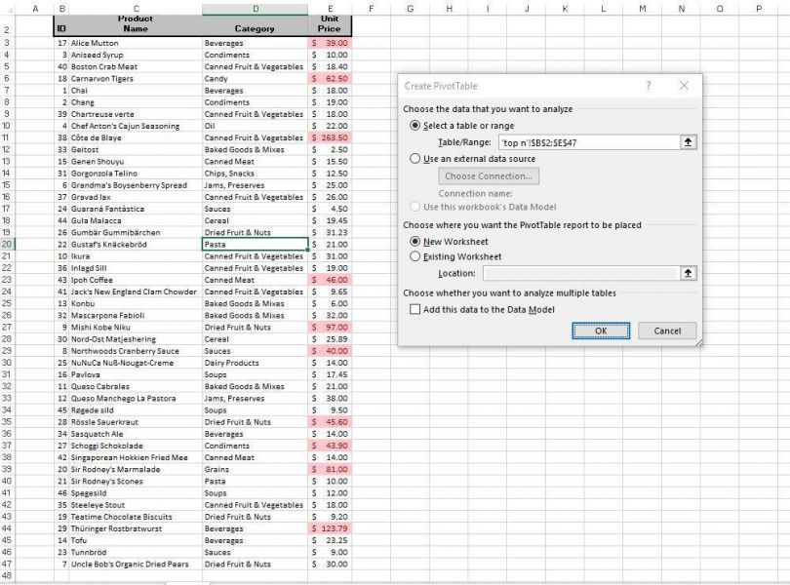This screenshot has height=585, width=790.
Task: Select 'Use an external data source' option
Action: point(414,159)
